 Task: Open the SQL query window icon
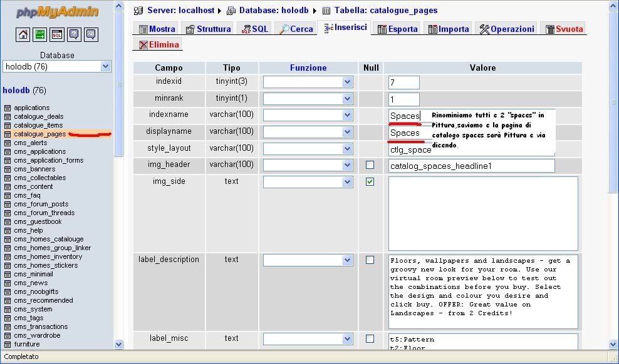57,34
